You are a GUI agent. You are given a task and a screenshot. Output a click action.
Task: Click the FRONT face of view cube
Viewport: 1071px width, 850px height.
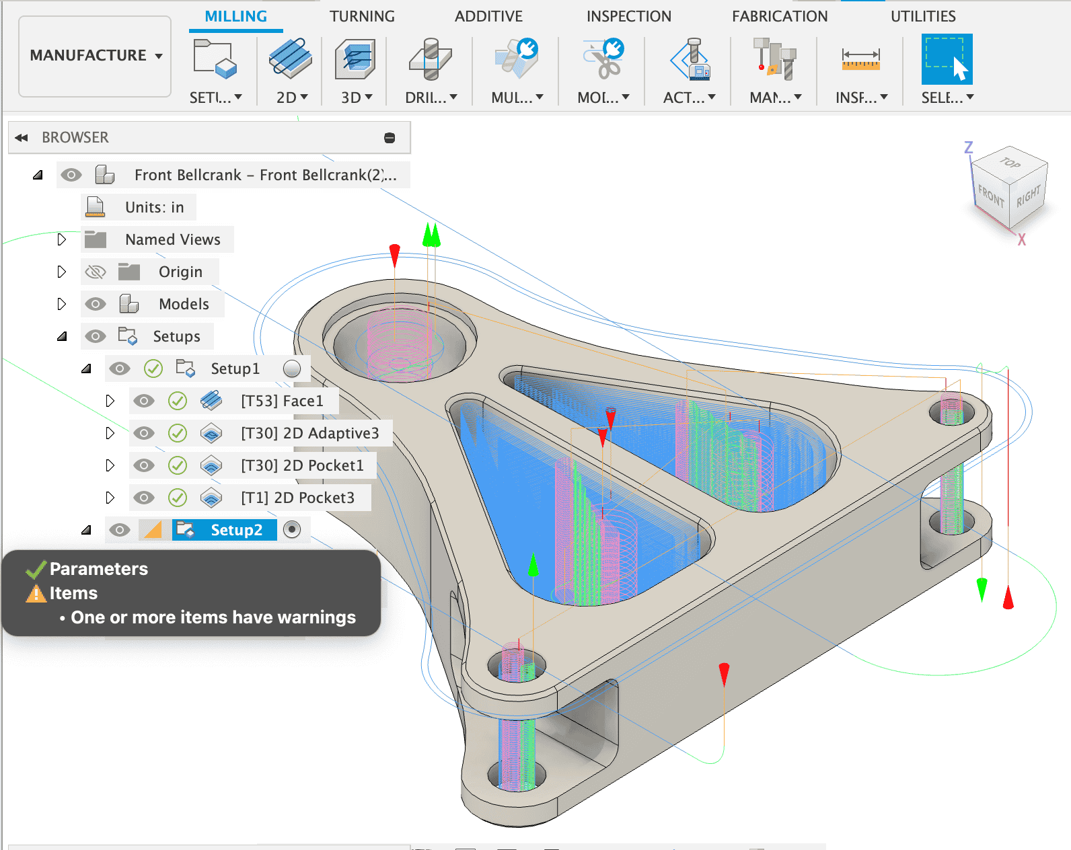click(990, 196)
